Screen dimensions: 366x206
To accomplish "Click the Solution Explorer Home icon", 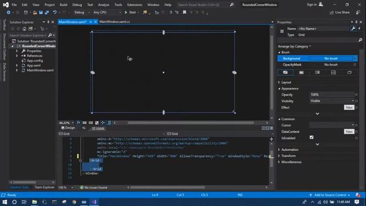I will (24, 29).
